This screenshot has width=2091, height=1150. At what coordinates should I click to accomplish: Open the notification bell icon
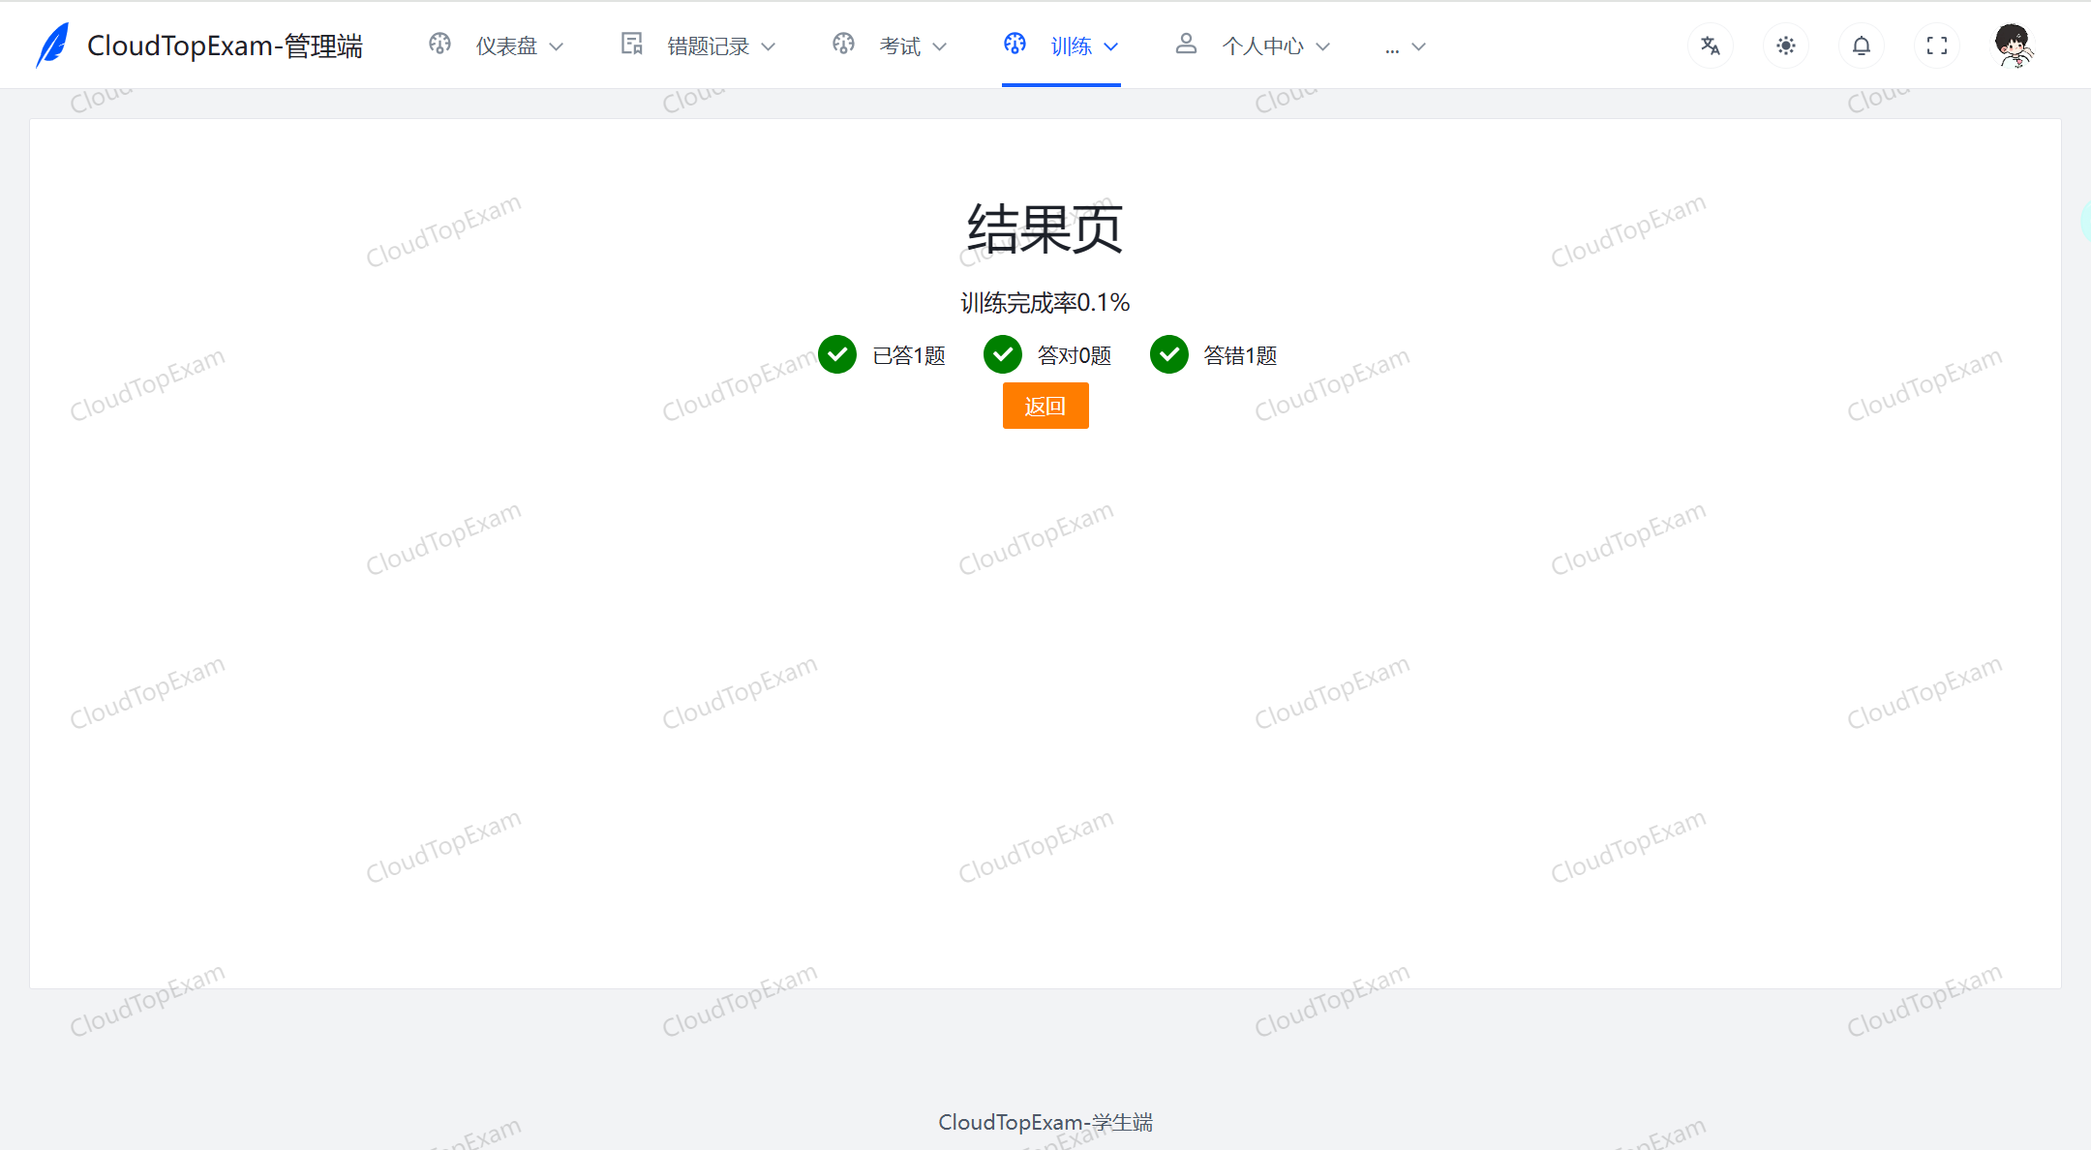[x=1861, y=45]
